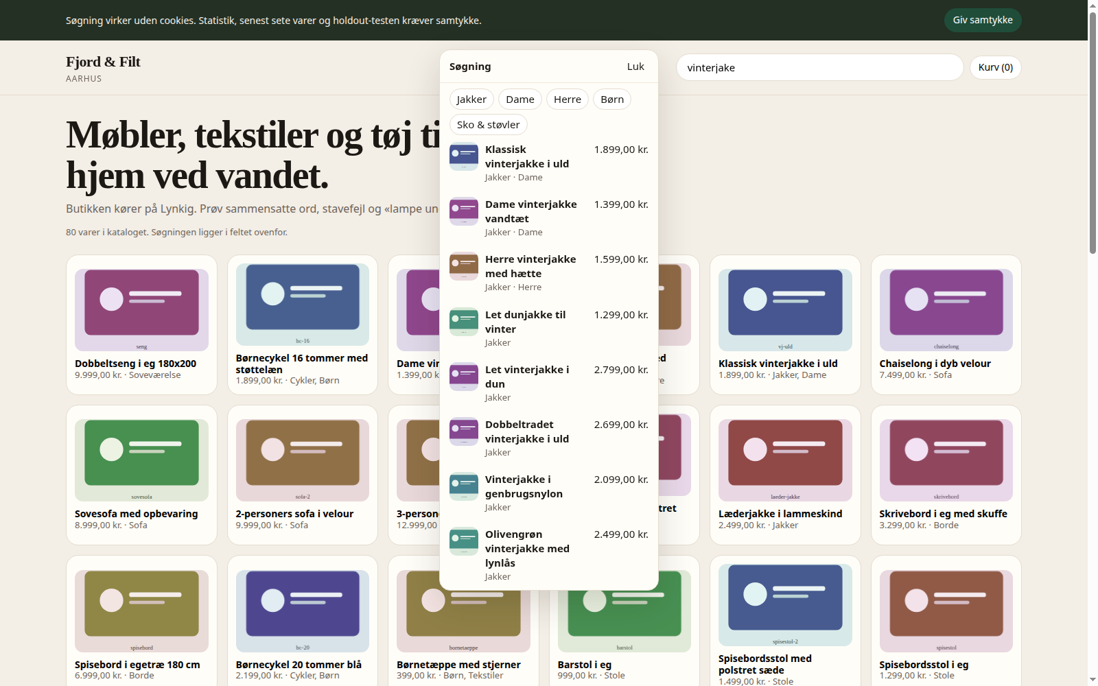Open Sovesofa med opbevaring product image
Image resolution: width=1098 pixels, height=686 pixels.
pyautogui.click(x=141, y=460)
